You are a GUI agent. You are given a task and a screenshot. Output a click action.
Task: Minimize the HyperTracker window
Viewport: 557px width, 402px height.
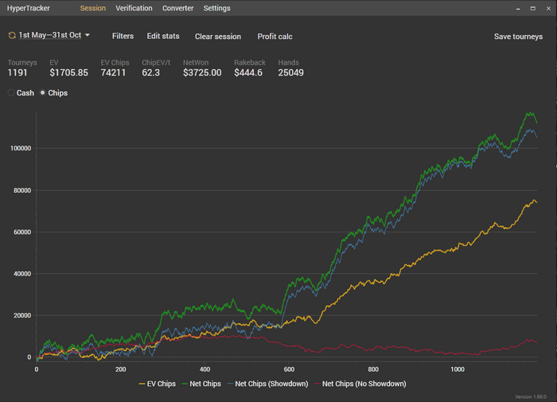point(518,8)
